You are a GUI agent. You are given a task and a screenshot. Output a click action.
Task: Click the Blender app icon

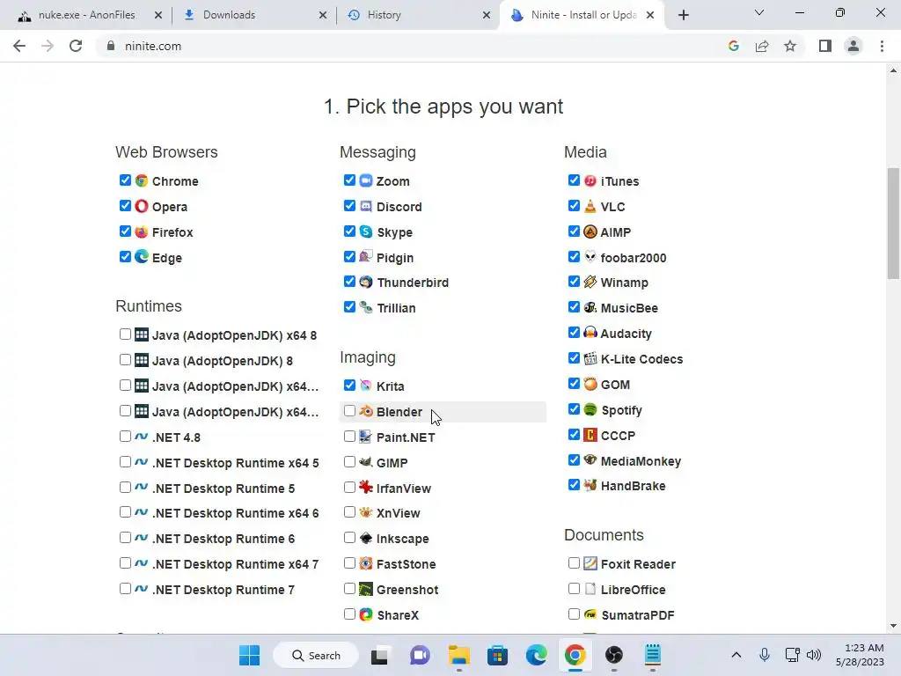coord(366,411)
